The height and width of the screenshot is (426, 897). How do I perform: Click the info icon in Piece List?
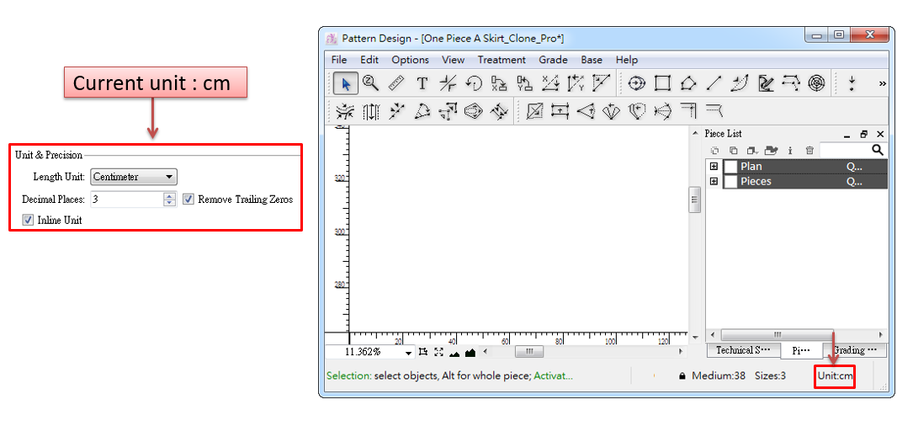(x=791, y=150)
